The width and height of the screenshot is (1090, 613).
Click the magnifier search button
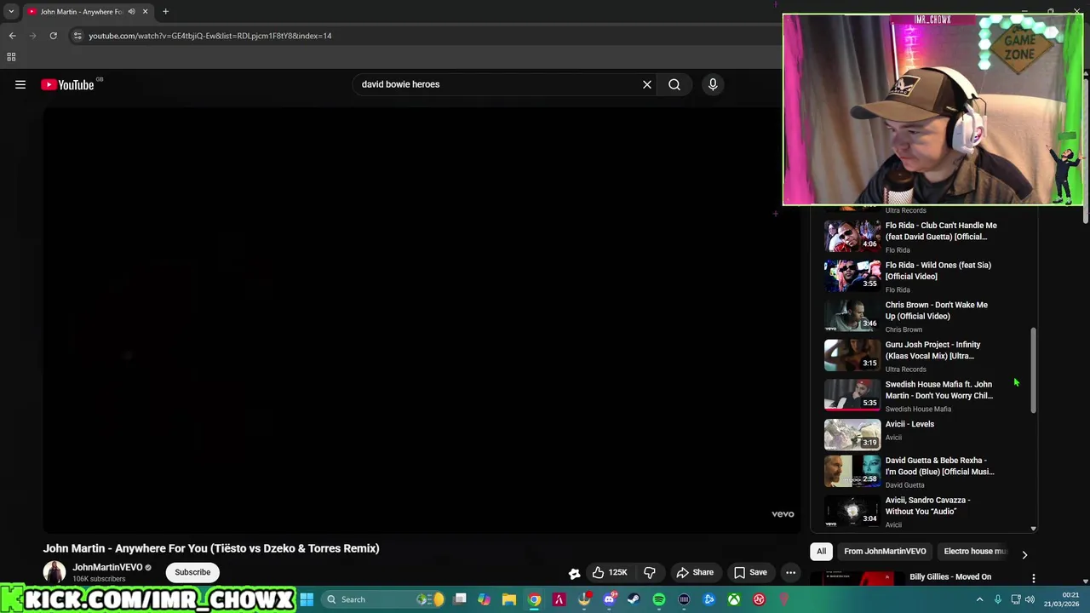tap(674, 84)
